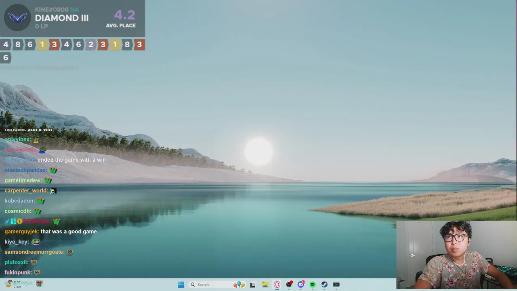Viewport: 517px width, 291px height.
Task: Click the username kobedadon in chat
Action: coord(20,201)
